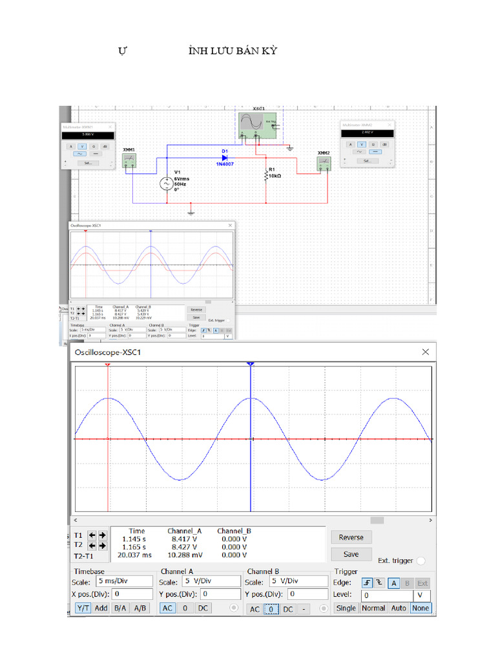
Task: Switch timebase display to B/A mode
Action: pyautogui.click(x=120, y=608)
